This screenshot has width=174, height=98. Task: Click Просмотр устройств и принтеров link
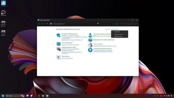click(70, 49)
